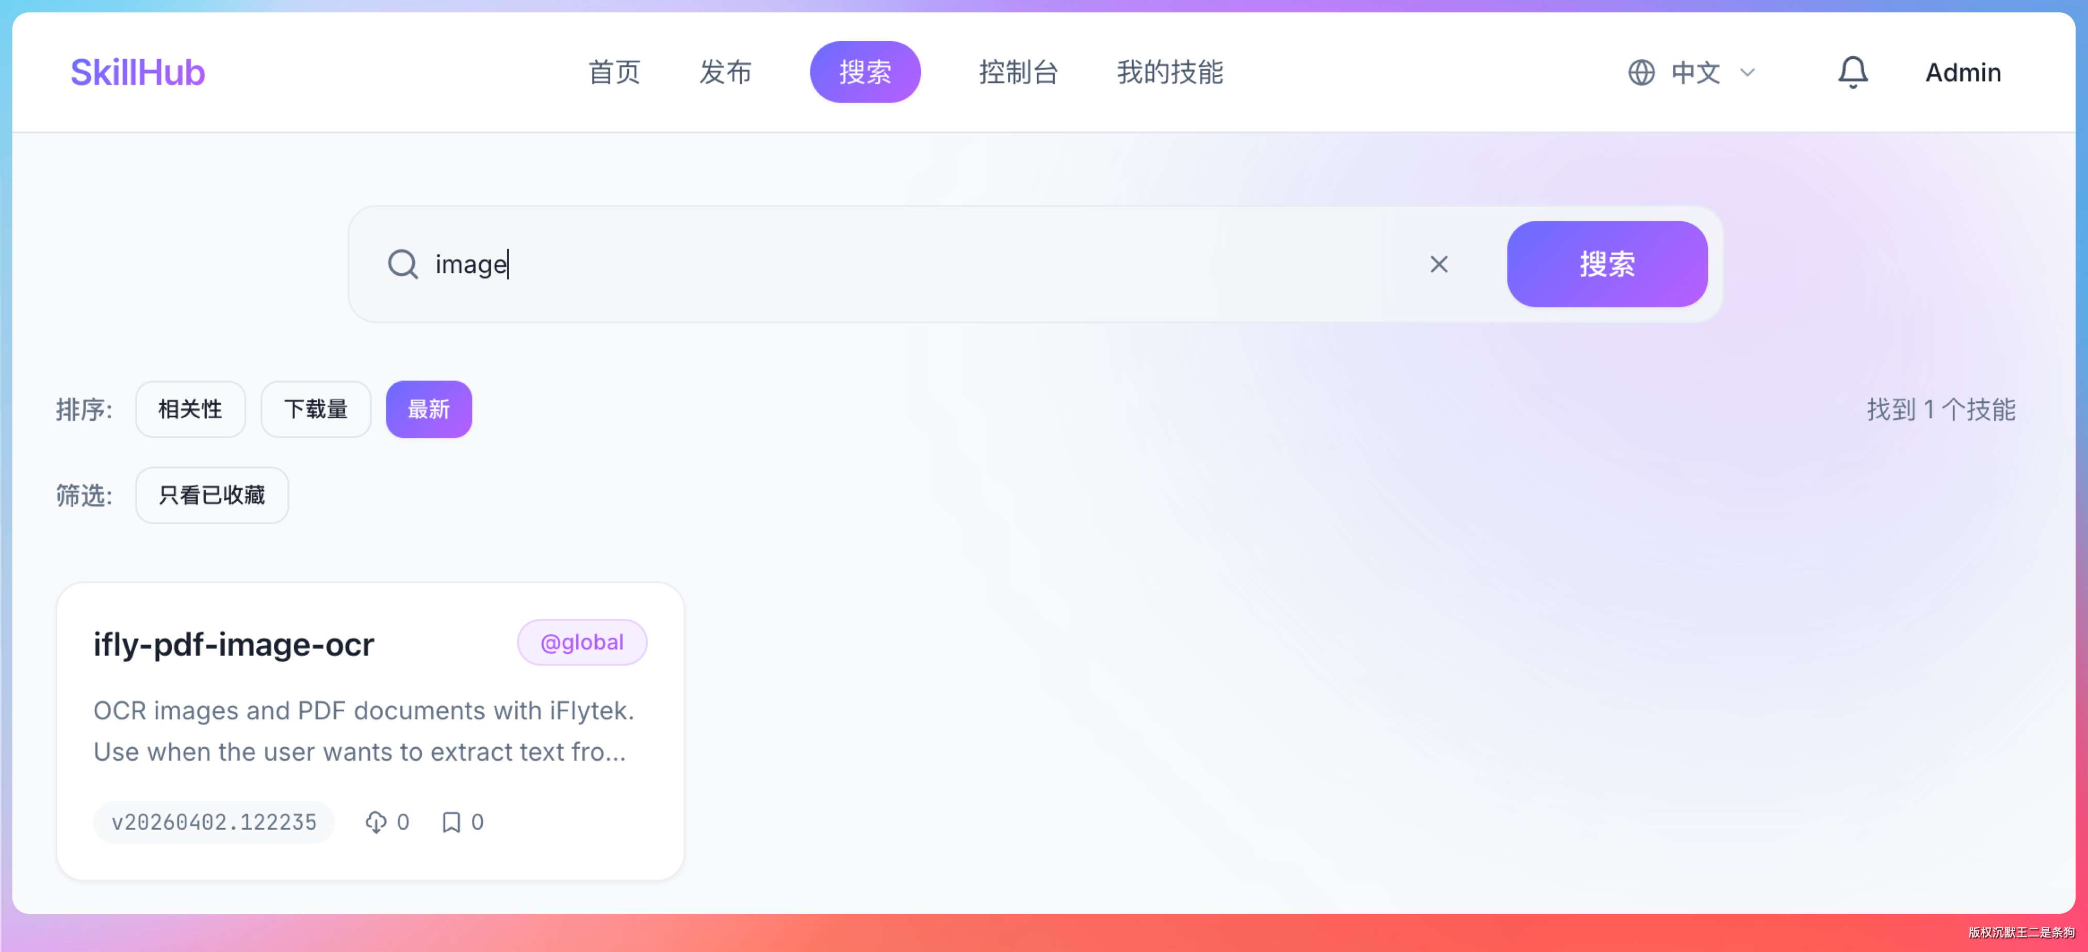Select the 最新 sort option
The width and height of the screenshot is (2088, 952).
click(x=428, y=409)
